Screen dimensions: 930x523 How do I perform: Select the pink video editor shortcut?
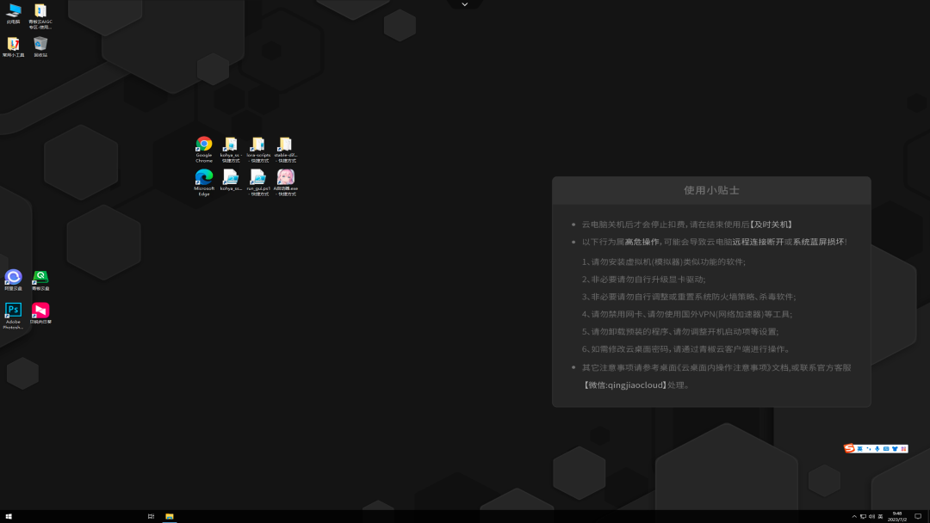click(40, 313)
